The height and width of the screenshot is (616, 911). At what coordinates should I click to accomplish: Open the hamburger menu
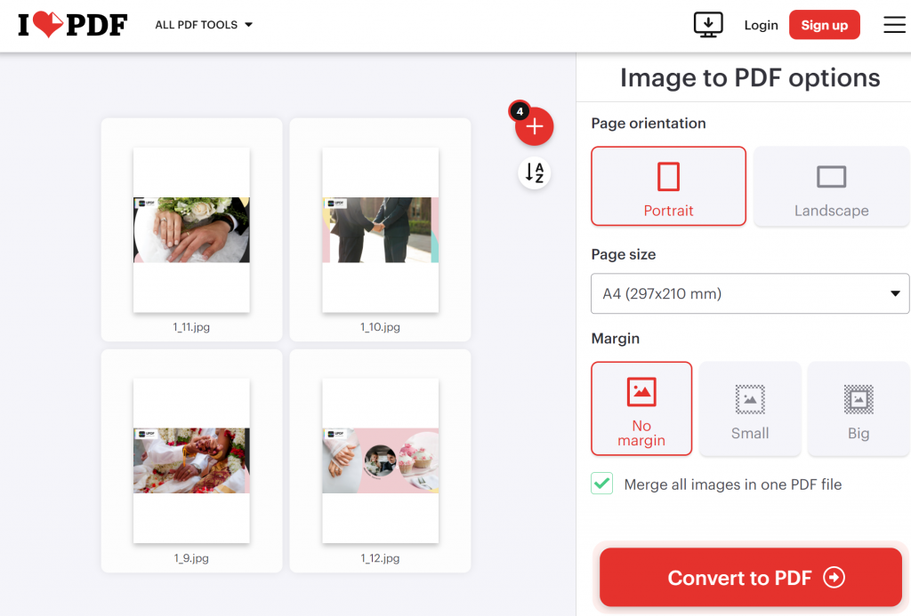coord(894,24)
